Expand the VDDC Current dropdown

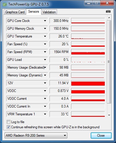[x=45, y=99]
